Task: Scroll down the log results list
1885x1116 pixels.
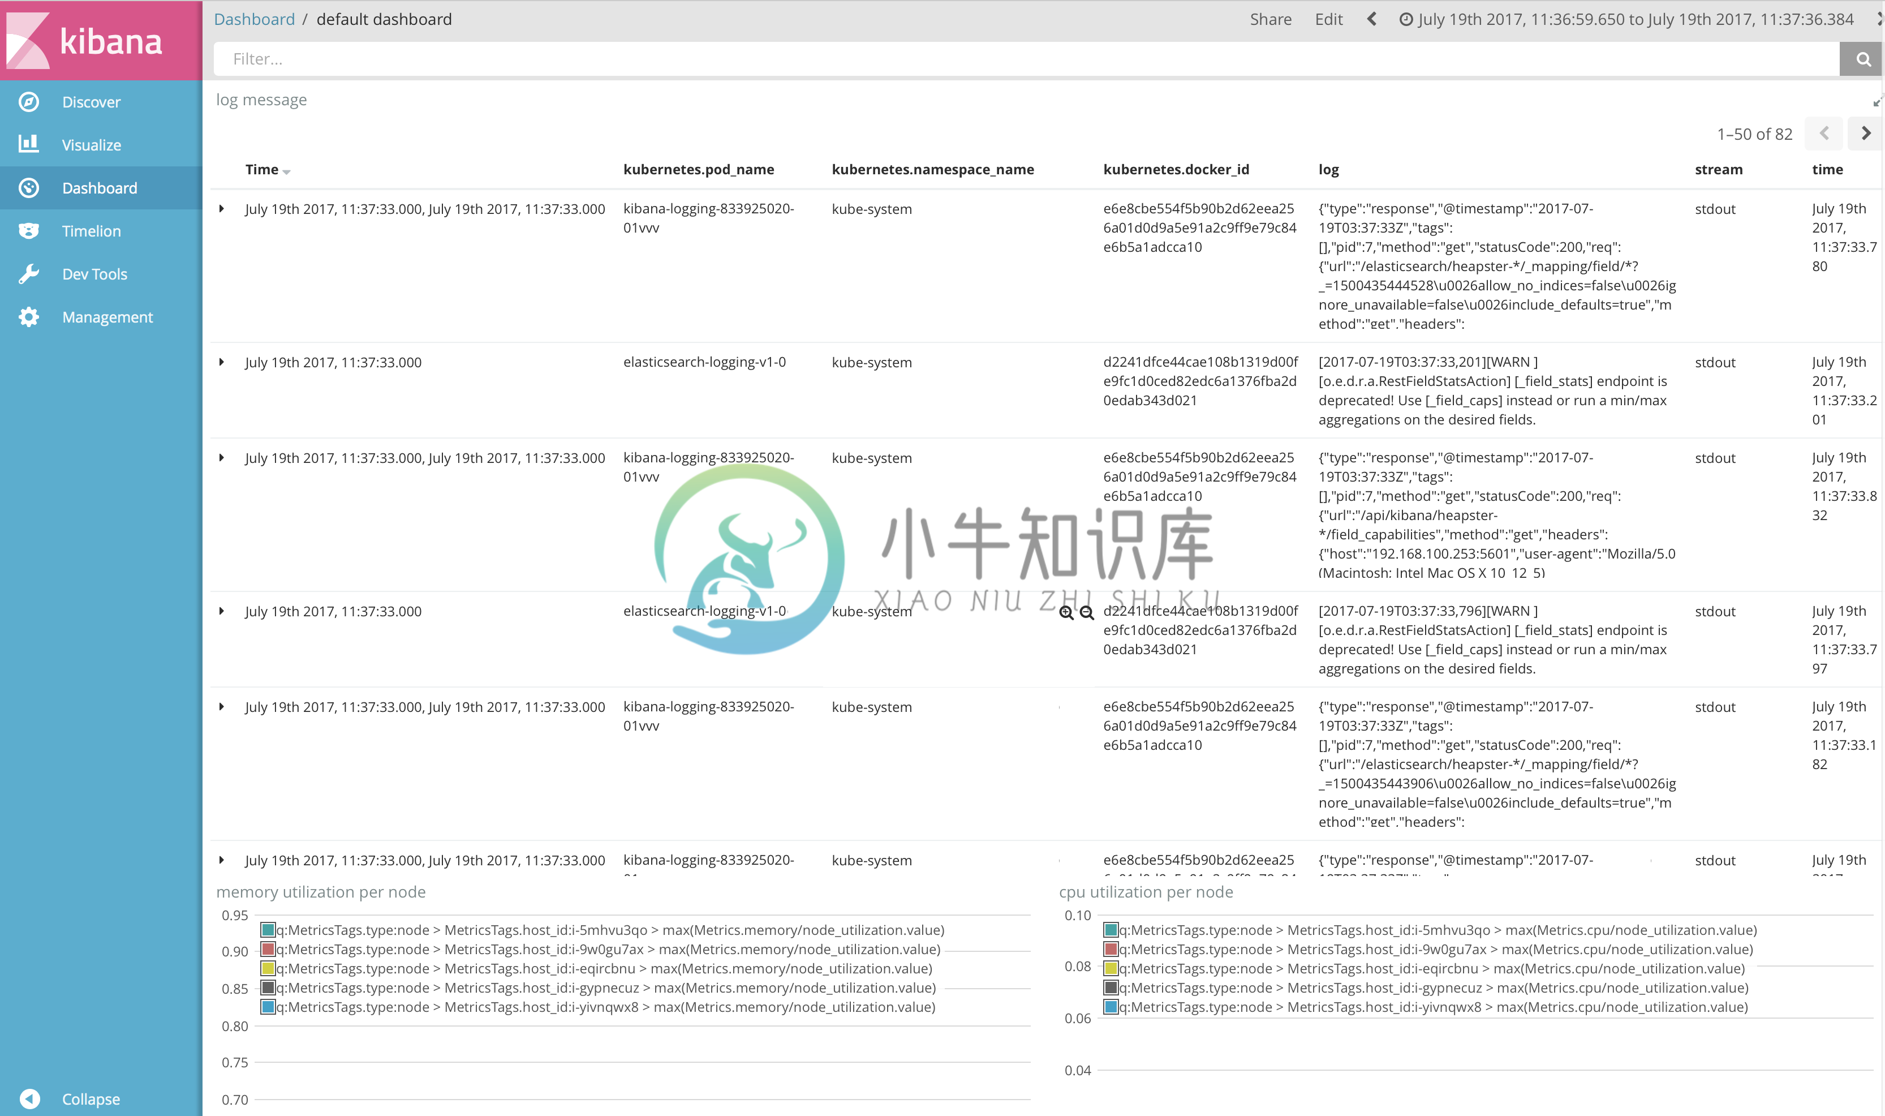Action: pos(1865,134)
